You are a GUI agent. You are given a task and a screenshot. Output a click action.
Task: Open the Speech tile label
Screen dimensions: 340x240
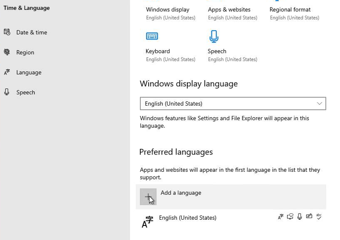pyautogui.click(x=217, y=51)
